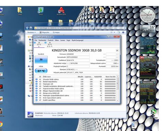This screenshot has width=164, height=131.
Task: Click the Network Meter desktop gadget
Action: [148, 92]
